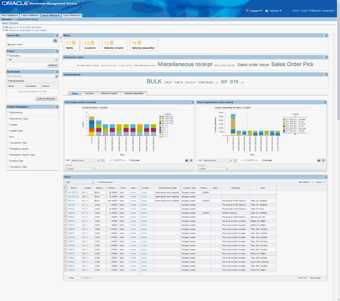The image size is (340, 301).
Task: Switch to the Labor Utilization tab
Action: pos(72,15)
